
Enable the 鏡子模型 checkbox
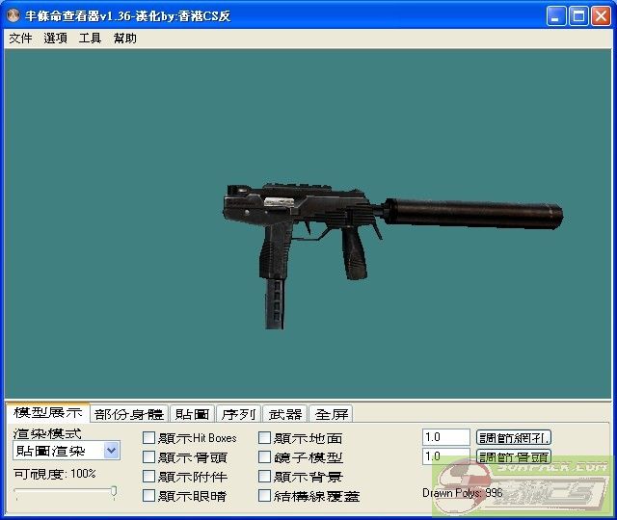265,457
